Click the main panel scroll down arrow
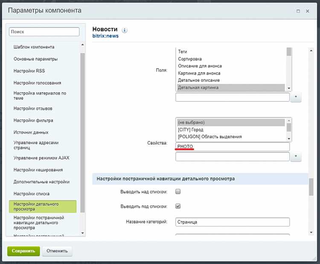Image resolution: width=320 pixels, height=264 pixels. tap(311, 232)
